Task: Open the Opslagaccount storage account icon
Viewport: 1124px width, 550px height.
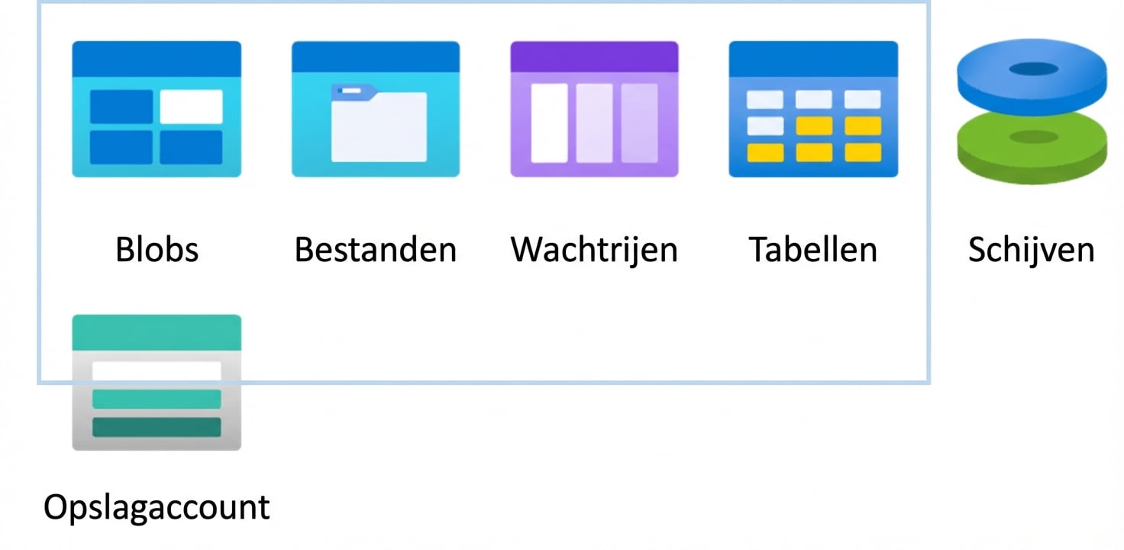Action: 157,382
